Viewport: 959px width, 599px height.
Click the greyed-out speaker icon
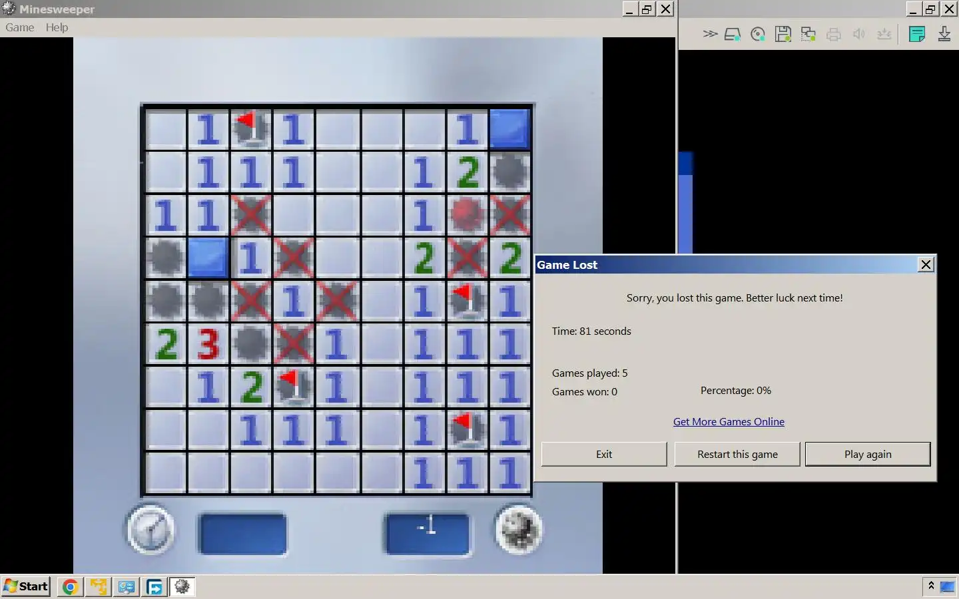[859, 34]
